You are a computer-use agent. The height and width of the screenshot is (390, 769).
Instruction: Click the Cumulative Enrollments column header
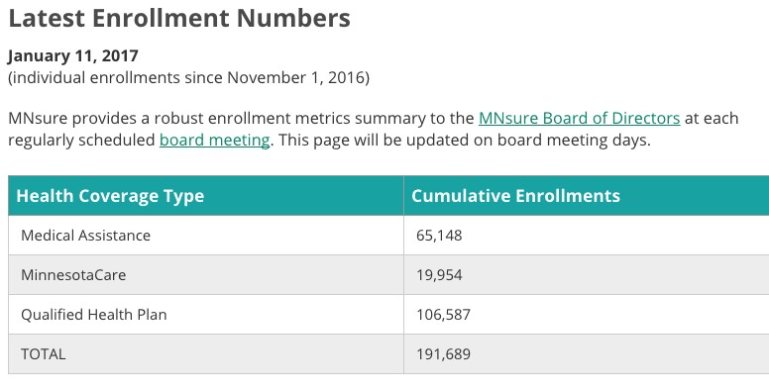[515, 196]
